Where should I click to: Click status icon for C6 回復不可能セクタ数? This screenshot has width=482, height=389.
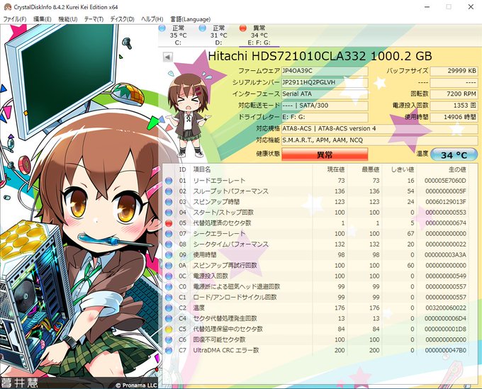169,339
